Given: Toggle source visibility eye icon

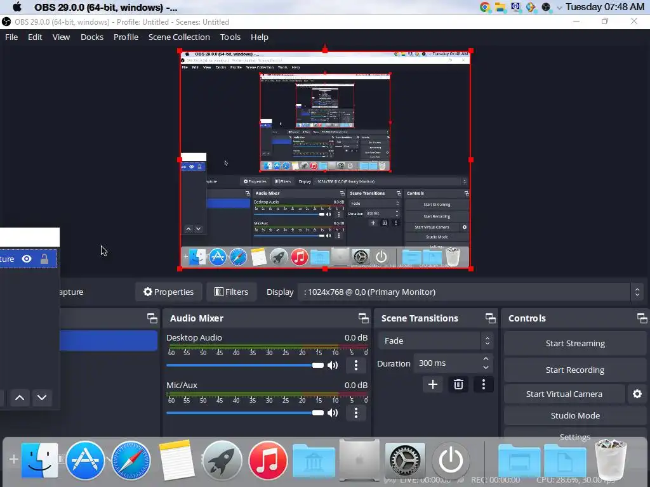Looking at the screenshot, I should point(27,259).
